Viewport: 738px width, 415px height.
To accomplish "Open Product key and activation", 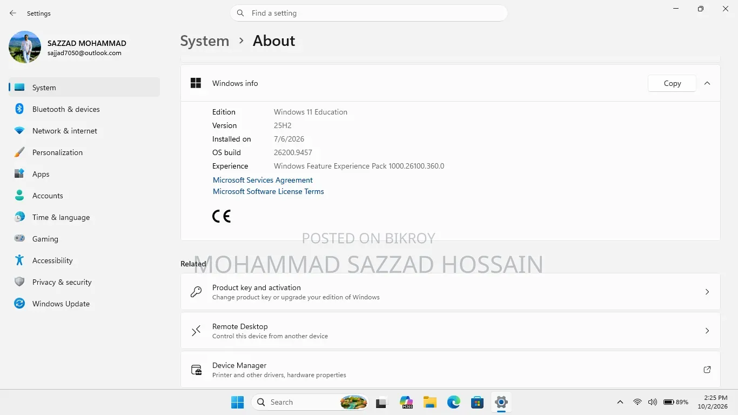I will [x=450, y=292].
